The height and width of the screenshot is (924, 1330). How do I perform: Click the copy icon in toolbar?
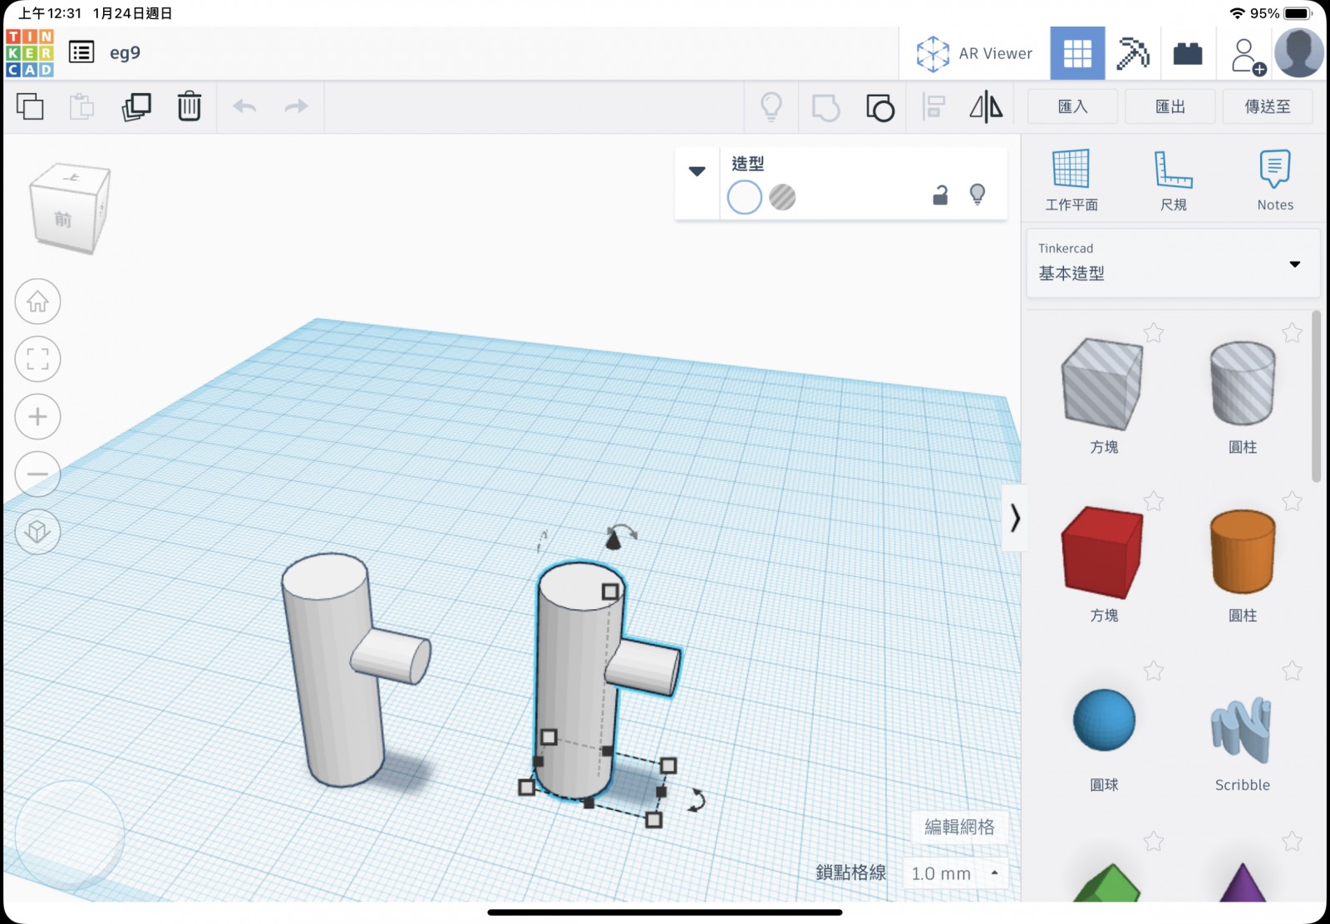pos(30,106)
